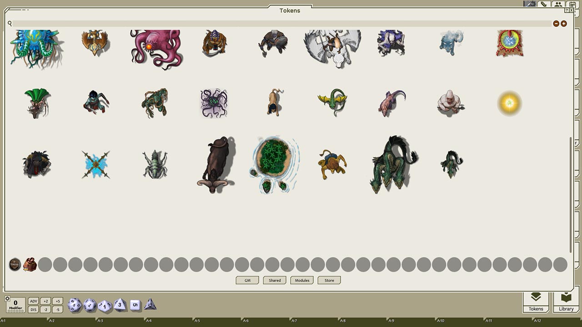Shrink token size with minus icon
This screenshot has width=582, height=327.
tap(556, 24)
